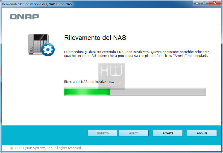This screenshot has width=223, height=153.
Task: Click the paragraph beginning 'La procedura guidata'
Action: [x=137, y=54]
